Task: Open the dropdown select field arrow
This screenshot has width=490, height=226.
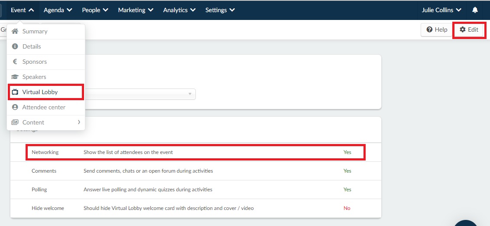Action: tap(190, 94)
